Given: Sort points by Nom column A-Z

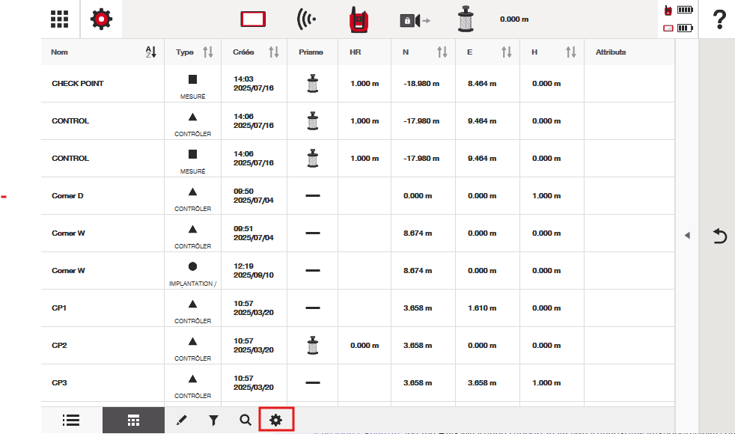Looking at the screenshot, I should click(x=150, y=52).
